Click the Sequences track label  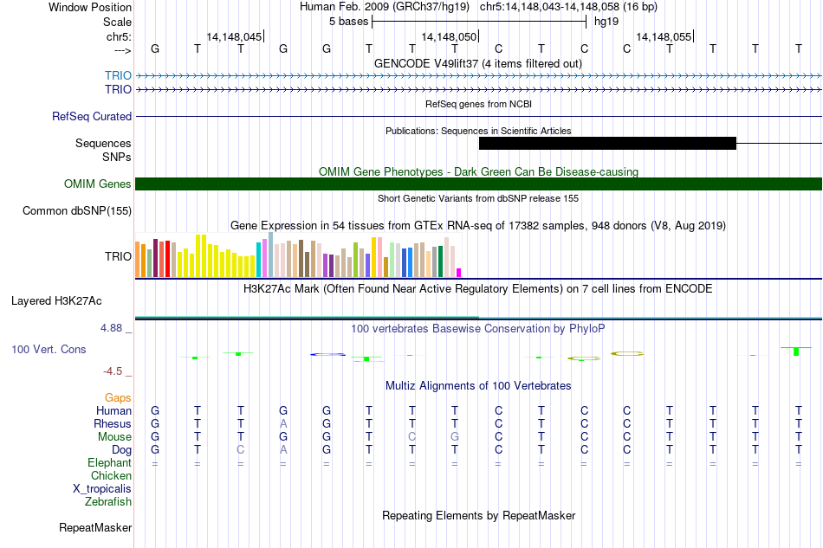point(103,143)
